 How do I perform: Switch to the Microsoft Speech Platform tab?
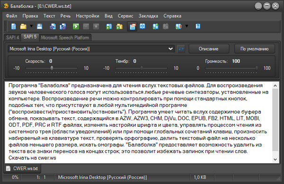coord(65,37)
